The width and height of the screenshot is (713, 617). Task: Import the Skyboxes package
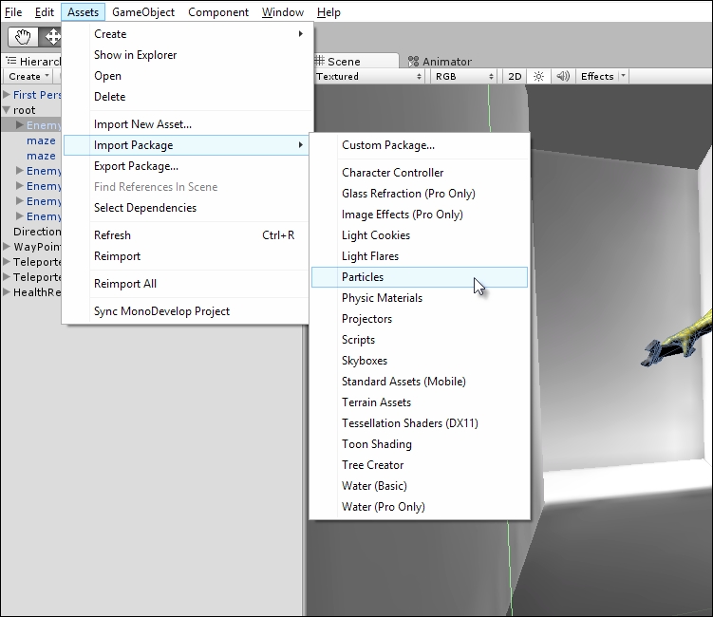[420, 361]
